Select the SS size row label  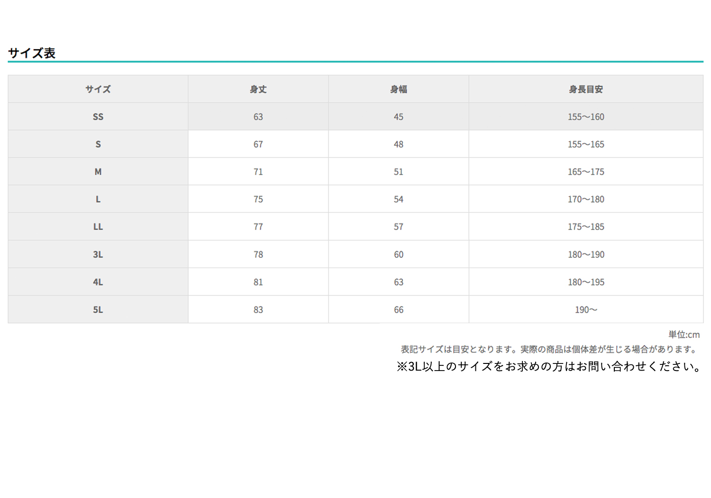[98, 117]
